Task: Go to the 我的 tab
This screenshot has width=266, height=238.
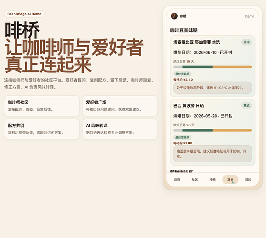Action: 248,179
